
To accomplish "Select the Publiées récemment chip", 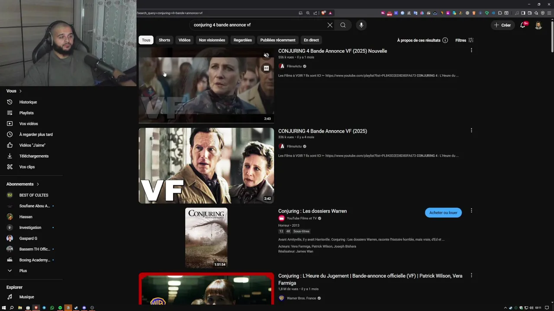I will coord(278,40).
